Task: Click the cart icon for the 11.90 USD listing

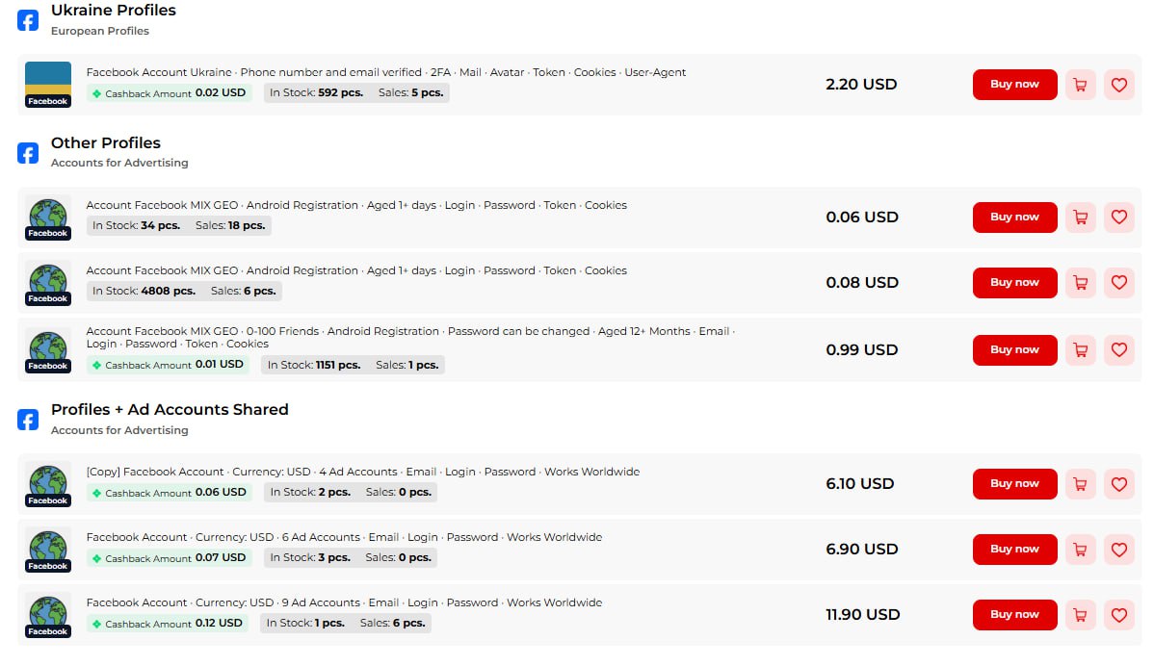Action: coord(1080,615)
